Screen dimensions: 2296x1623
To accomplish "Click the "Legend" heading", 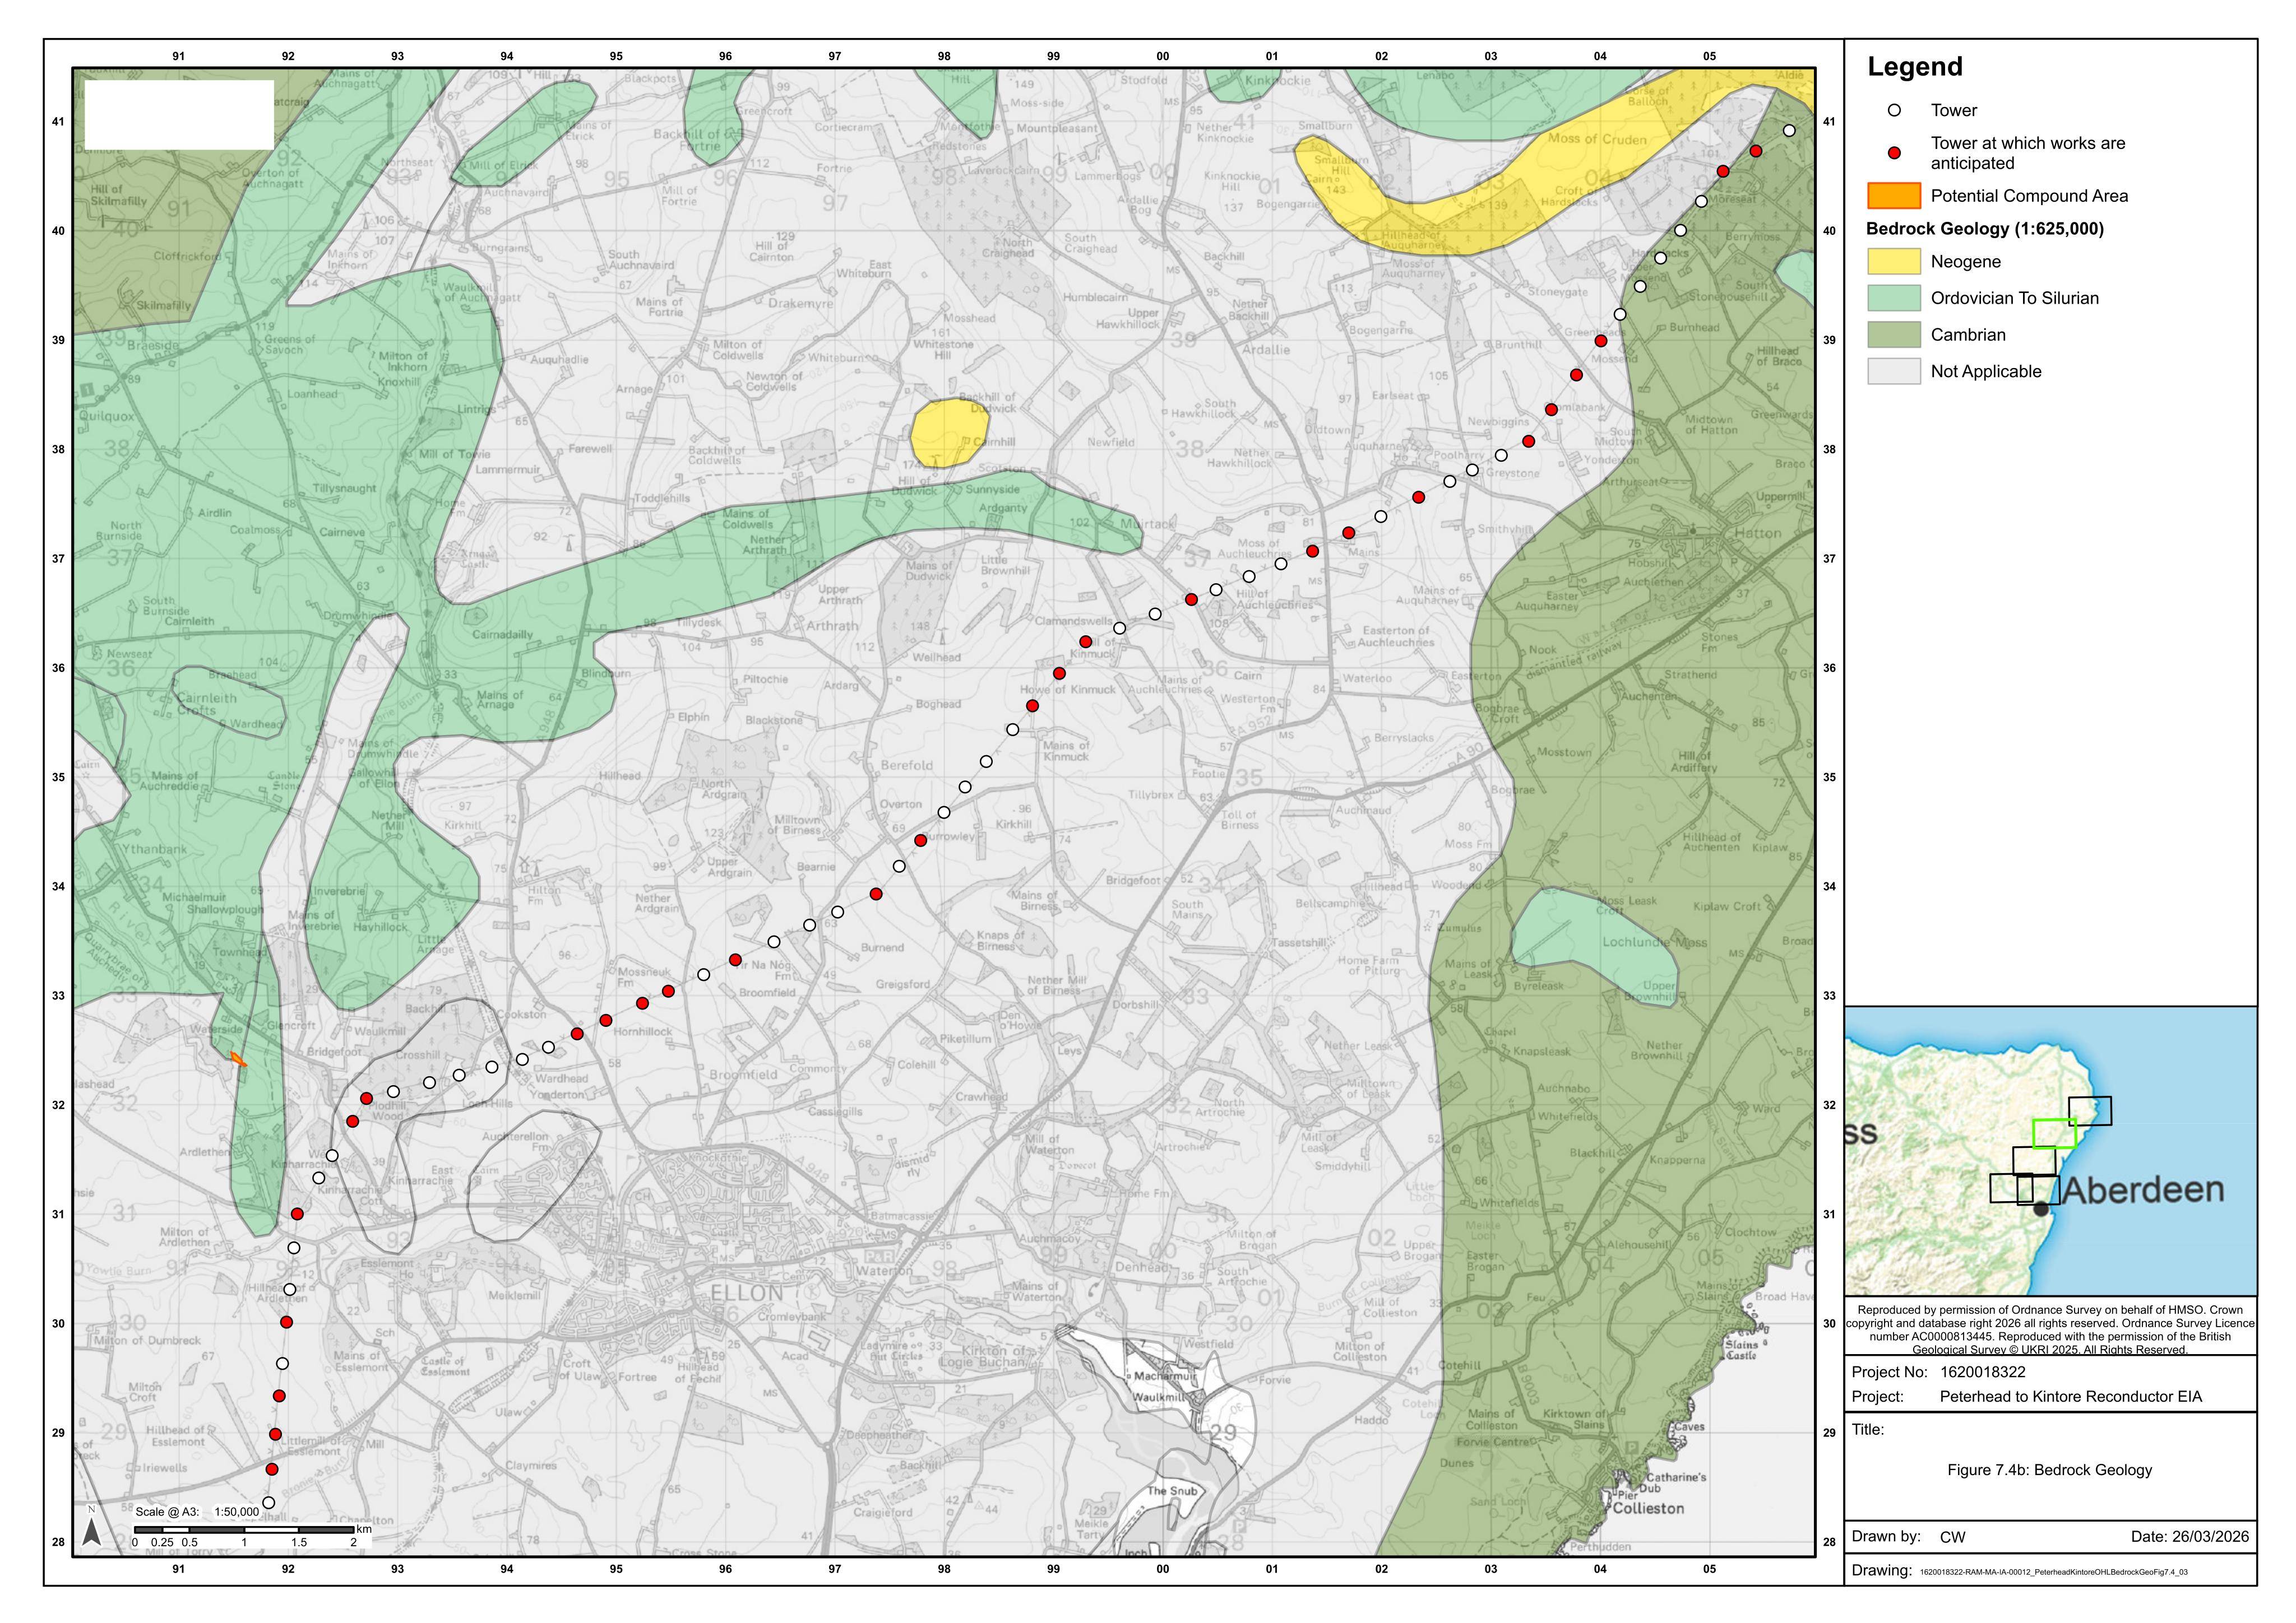I will pyautogui.click(x=1915, y=67).
